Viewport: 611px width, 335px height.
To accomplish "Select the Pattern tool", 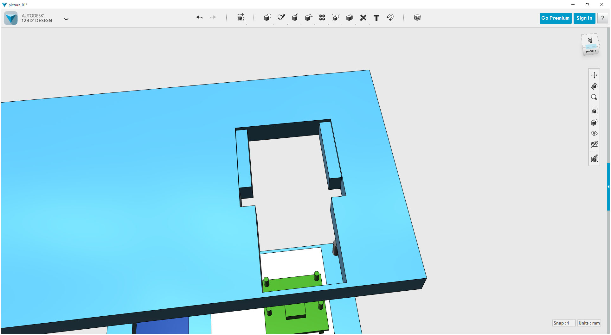I will [x=322, y=18].
